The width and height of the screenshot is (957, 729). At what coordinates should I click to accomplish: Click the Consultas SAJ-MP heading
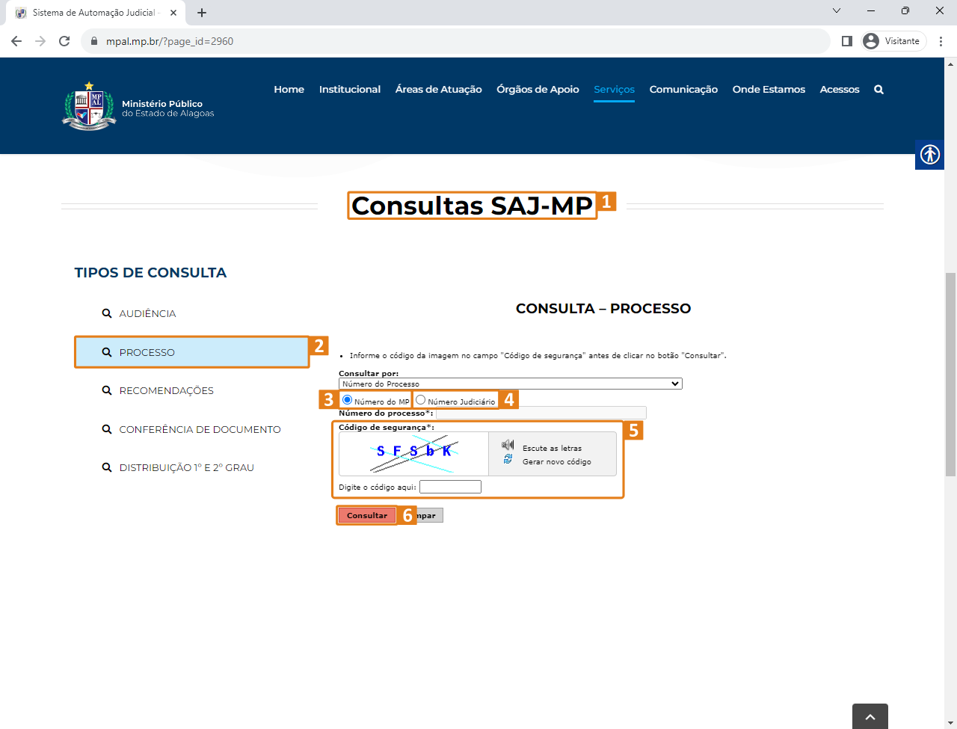[472, 206]
